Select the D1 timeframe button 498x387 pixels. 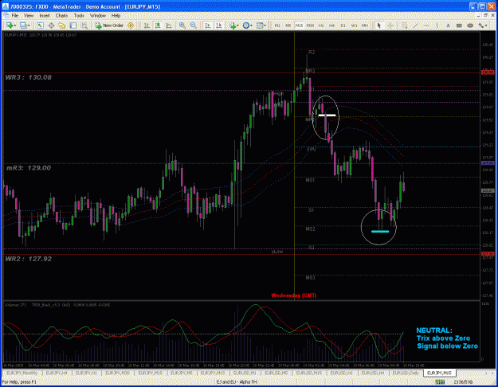coord(343,25)
